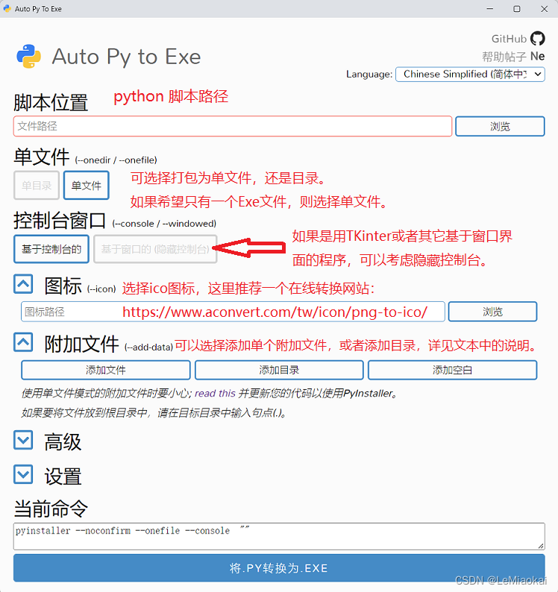
Task: Minimize the Auto Py To Exe window
Action: pyautogui.click(x=490, y=9)
